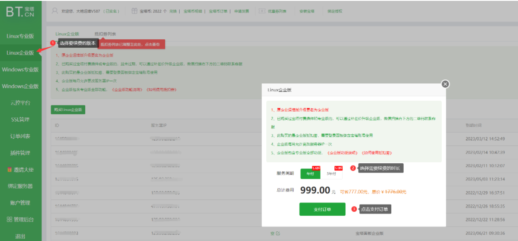Open 企业版功能说明 link in dialog

pos(343,153)
